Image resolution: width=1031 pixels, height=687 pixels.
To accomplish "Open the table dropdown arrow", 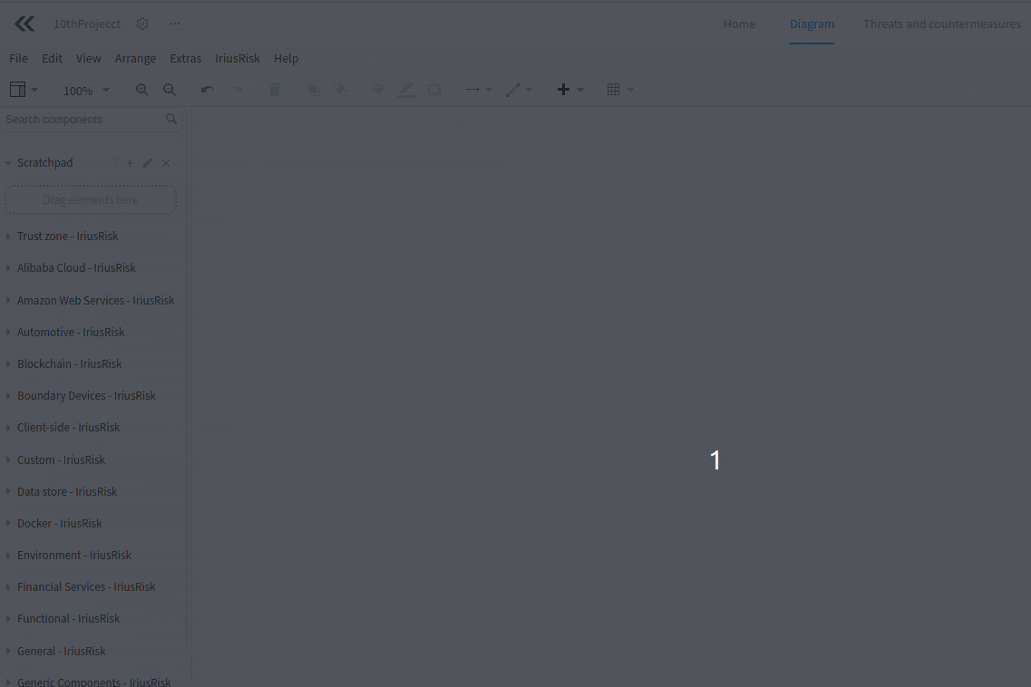I will (x=630, y=90).
